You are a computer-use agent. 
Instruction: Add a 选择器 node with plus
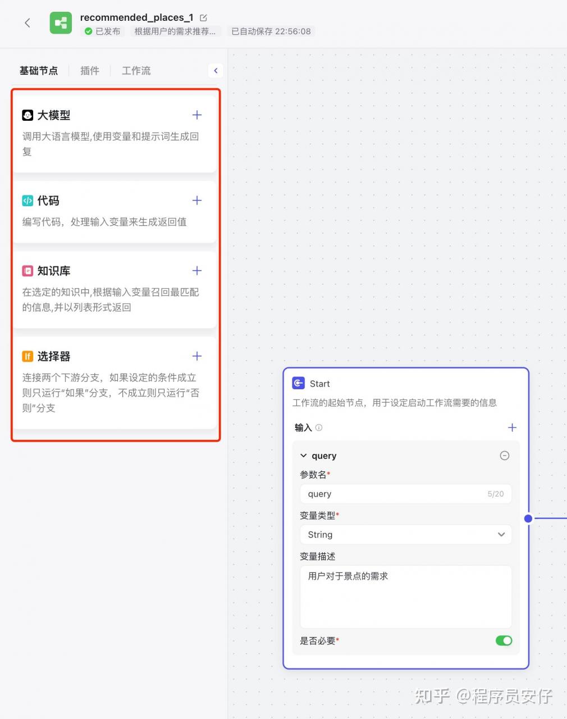pos(197,356)
